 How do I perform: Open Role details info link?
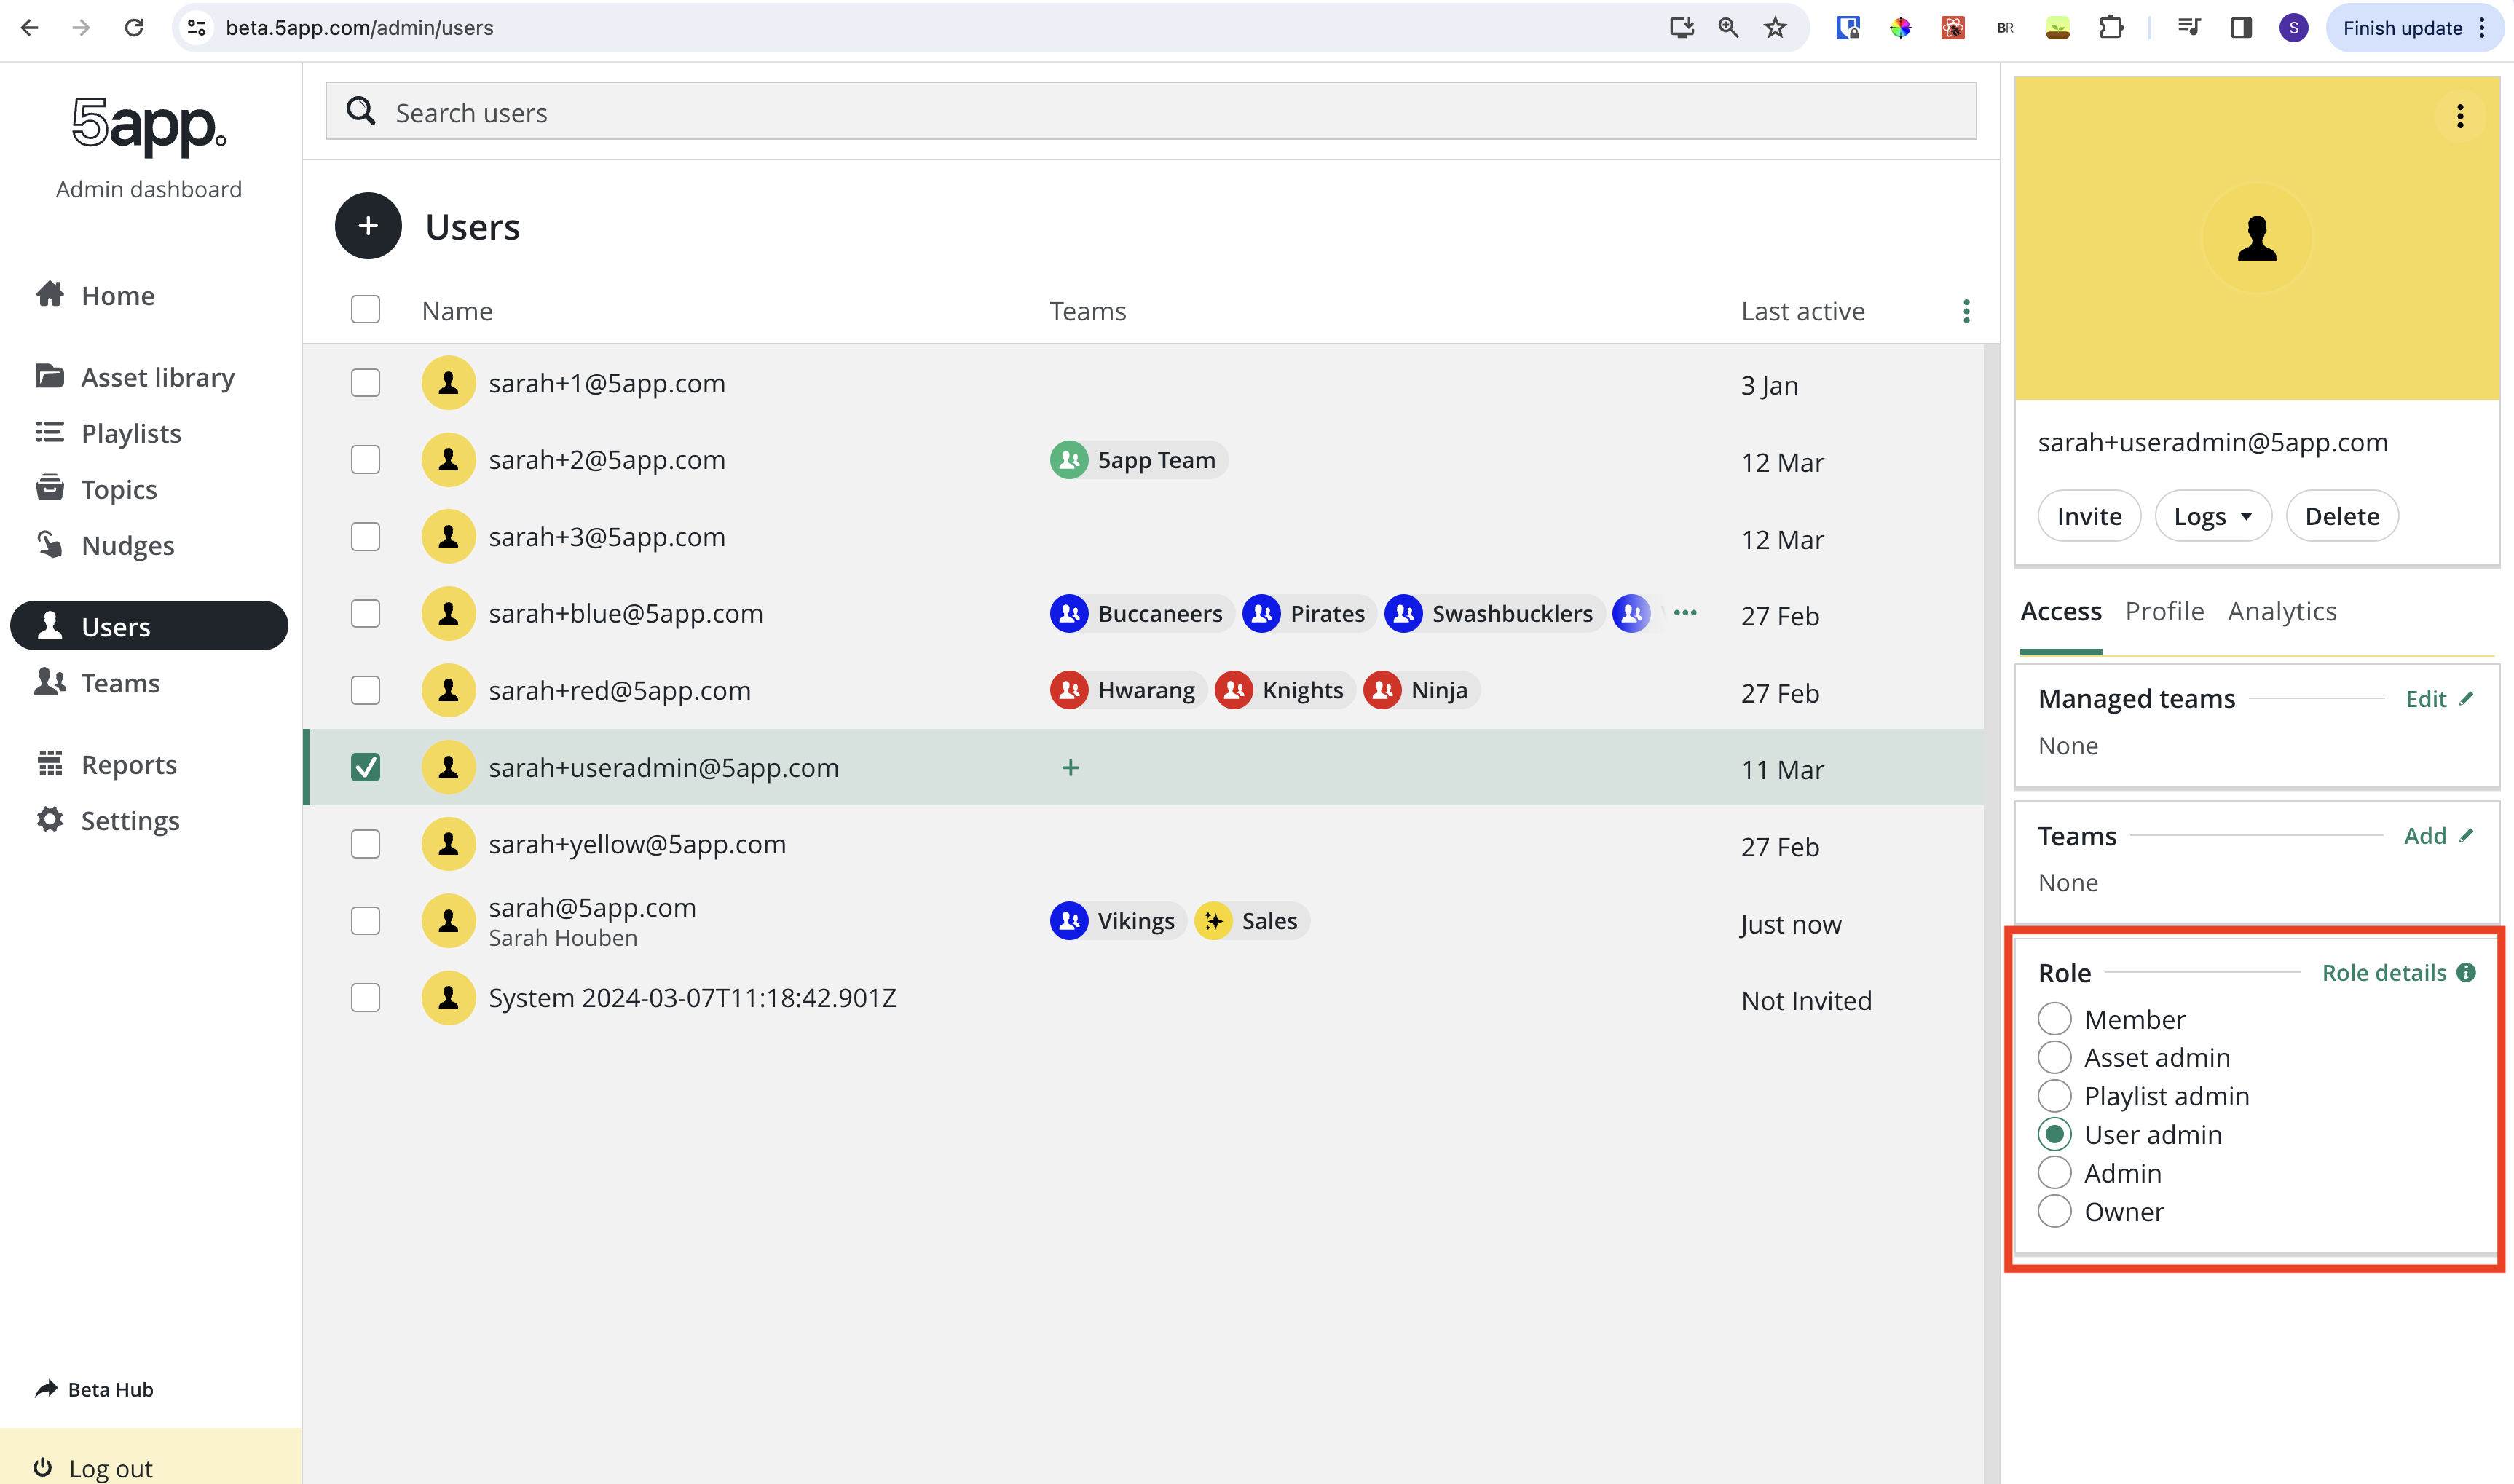point(2398,973)
